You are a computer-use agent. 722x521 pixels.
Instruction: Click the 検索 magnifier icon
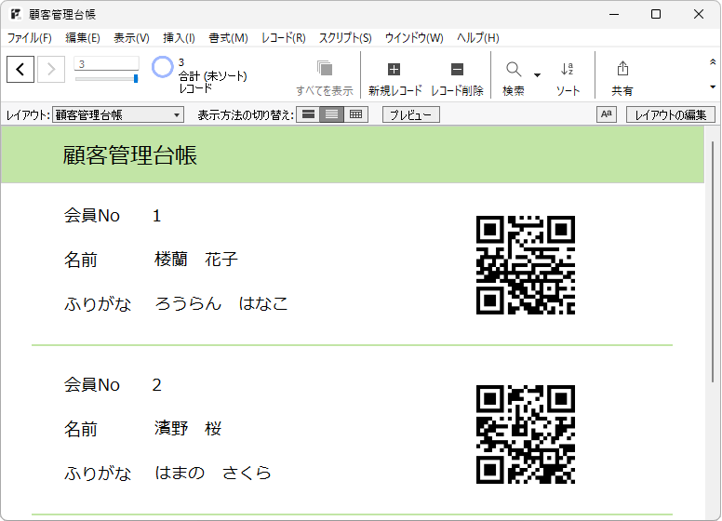pos(514,70)
